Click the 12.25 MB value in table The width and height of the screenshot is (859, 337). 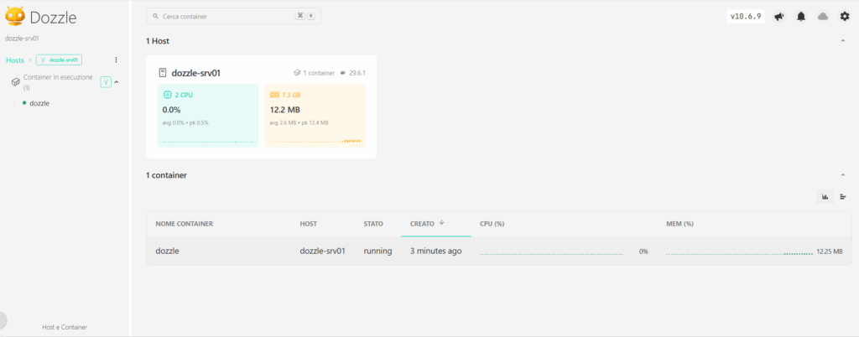[830, 251]
